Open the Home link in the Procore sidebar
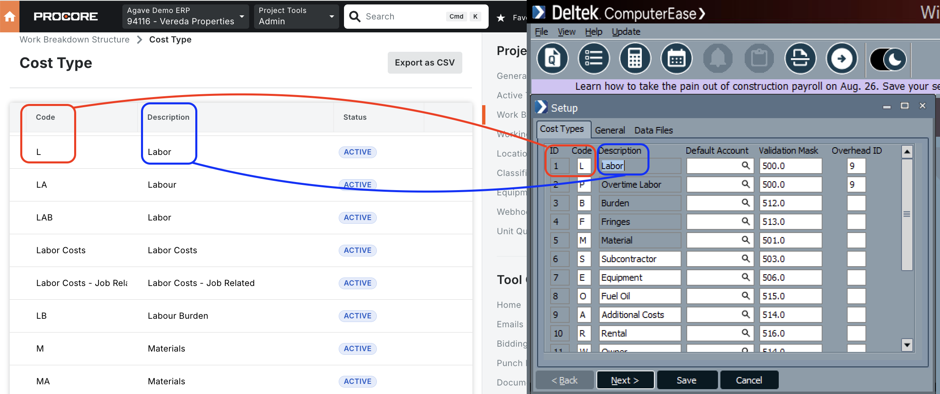 [509, 305]
